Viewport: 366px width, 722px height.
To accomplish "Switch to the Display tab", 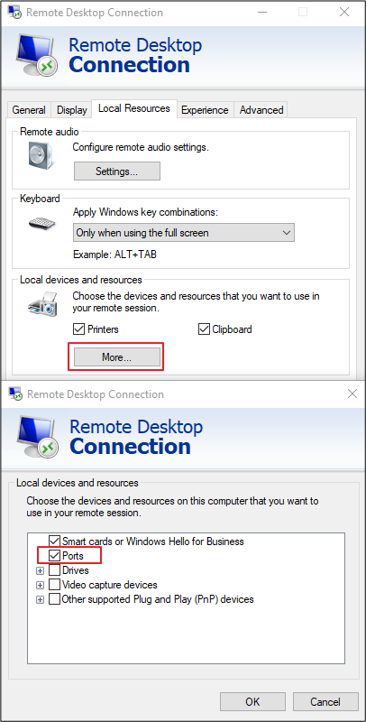I will (72, 110).
